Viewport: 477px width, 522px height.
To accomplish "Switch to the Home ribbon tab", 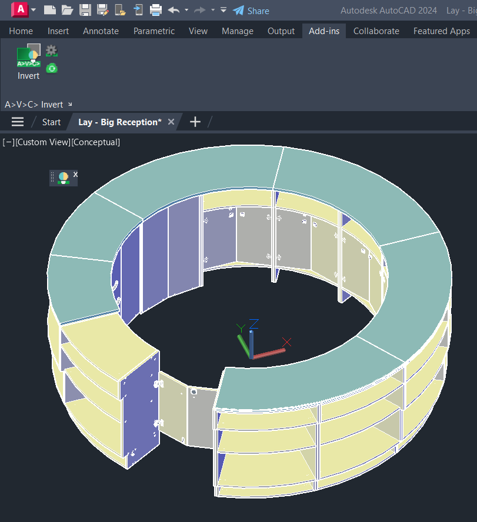I will tap(21, 31).
